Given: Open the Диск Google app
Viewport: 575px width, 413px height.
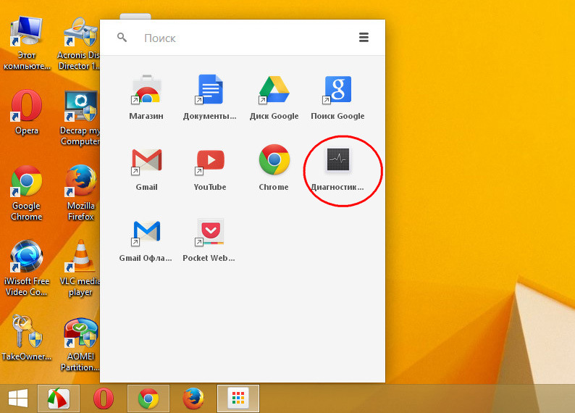Looking at the screenshot, I should [x=274, y=97].
